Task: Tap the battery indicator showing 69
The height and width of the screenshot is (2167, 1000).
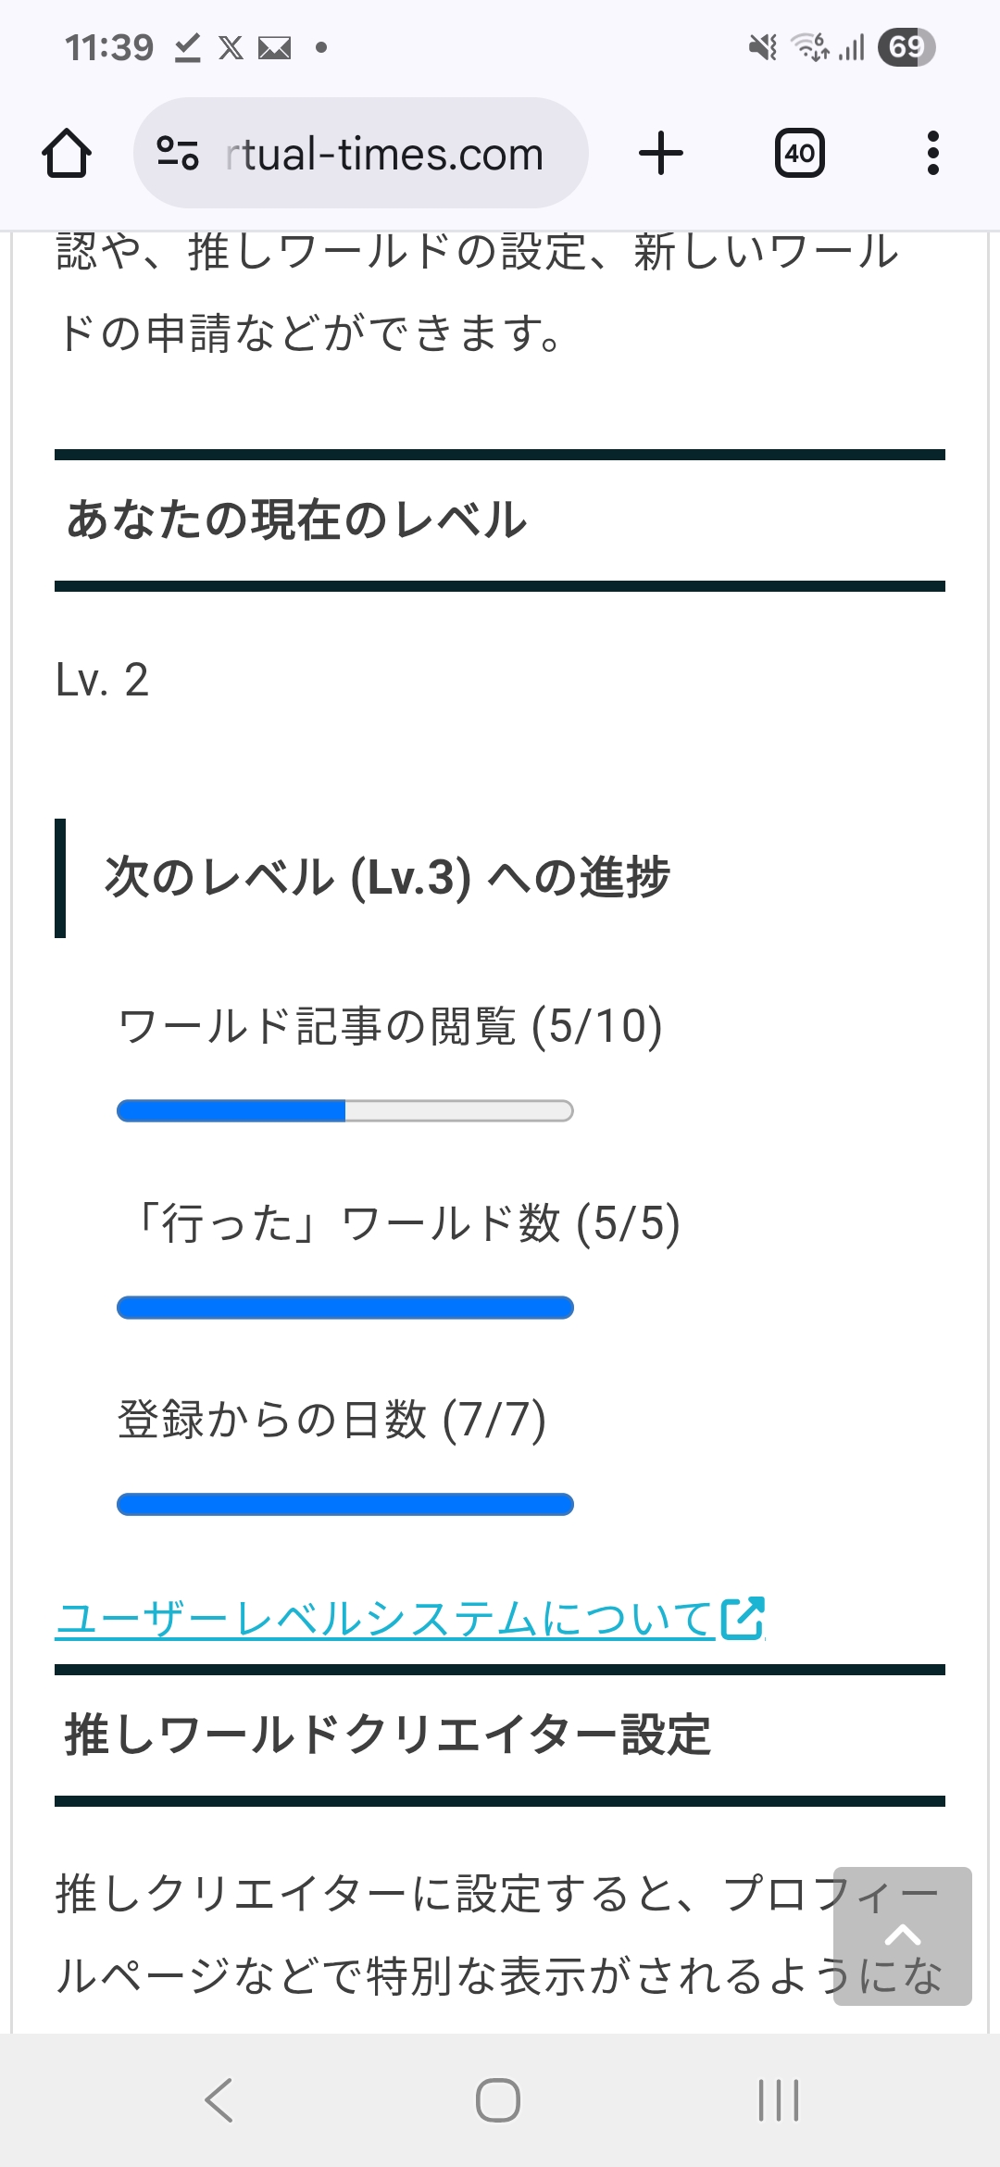Action: pyautogui.click(x=906, y=47)
